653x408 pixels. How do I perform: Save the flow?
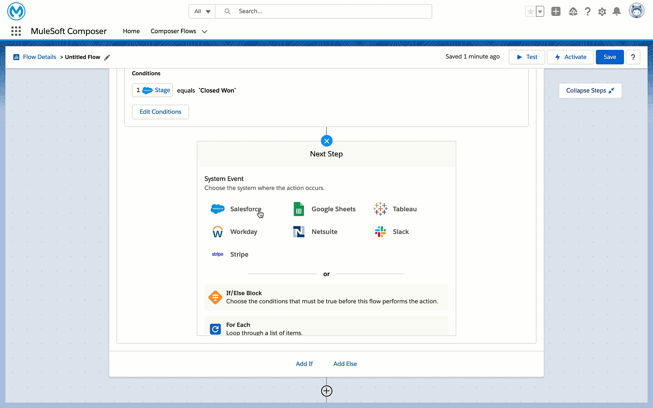[610, 57]
